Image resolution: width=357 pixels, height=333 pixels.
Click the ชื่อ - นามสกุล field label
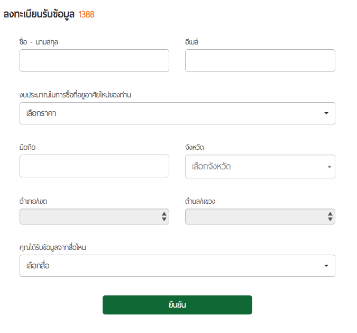(x=38, y=41)
